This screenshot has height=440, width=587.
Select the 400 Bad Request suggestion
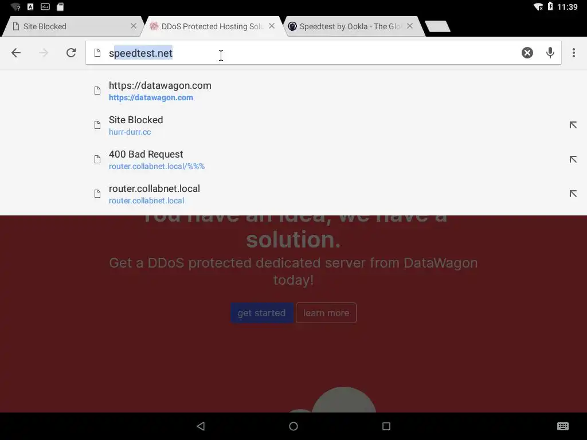pos(293,160)
